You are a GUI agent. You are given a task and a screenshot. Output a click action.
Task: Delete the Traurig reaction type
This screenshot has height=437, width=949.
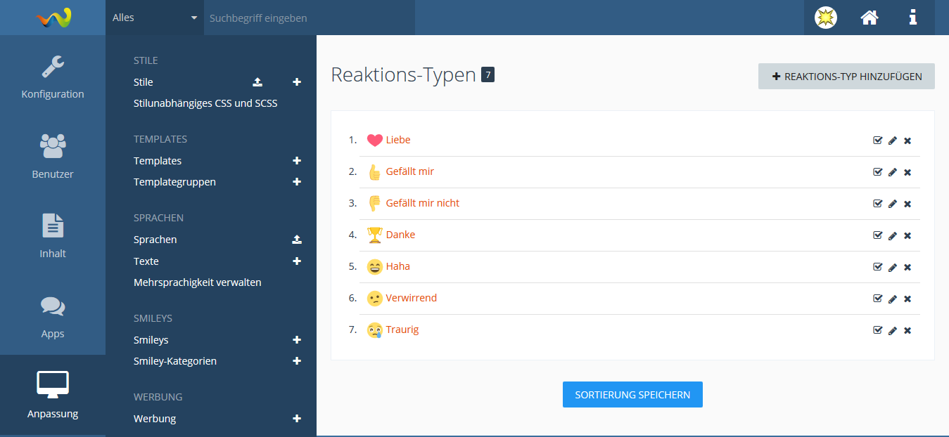[907, 330]
